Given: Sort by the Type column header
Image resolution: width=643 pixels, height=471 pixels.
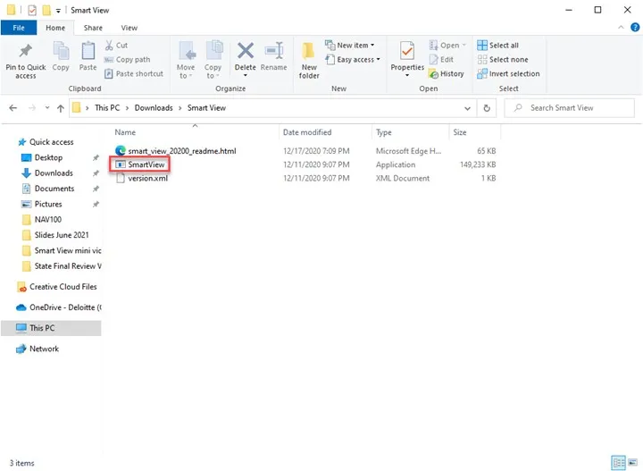Looking at the screenshot, I should 384,132.
